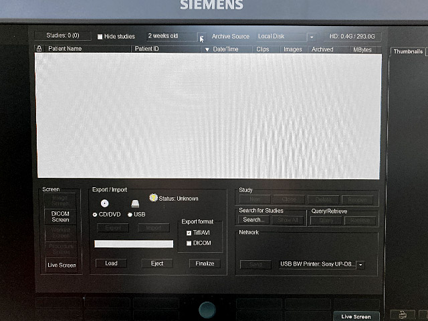This screenshot has height=321, width=428.
Task: Click the round monitor power button
Action: (207, 310)
